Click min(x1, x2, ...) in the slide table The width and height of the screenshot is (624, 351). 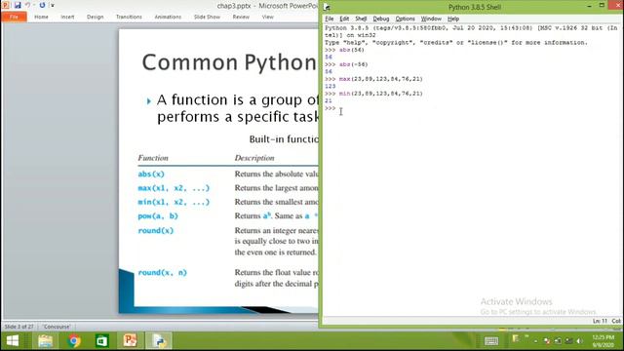174,202
